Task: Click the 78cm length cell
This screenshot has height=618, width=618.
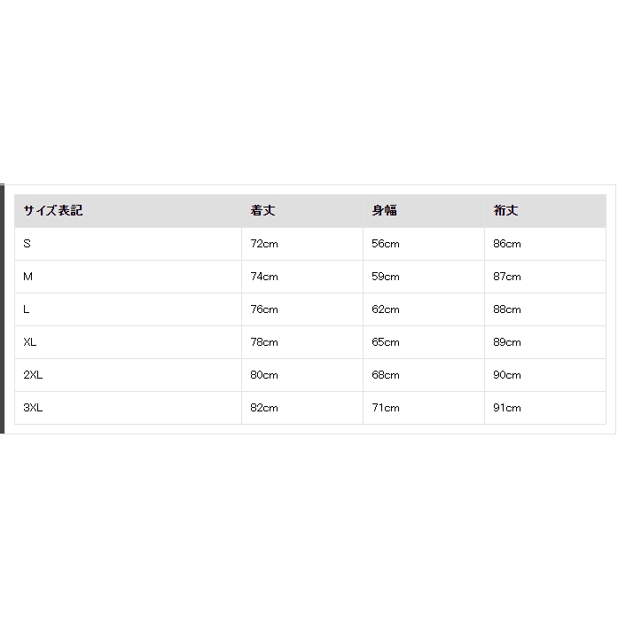Action: (x=264, y=342)
